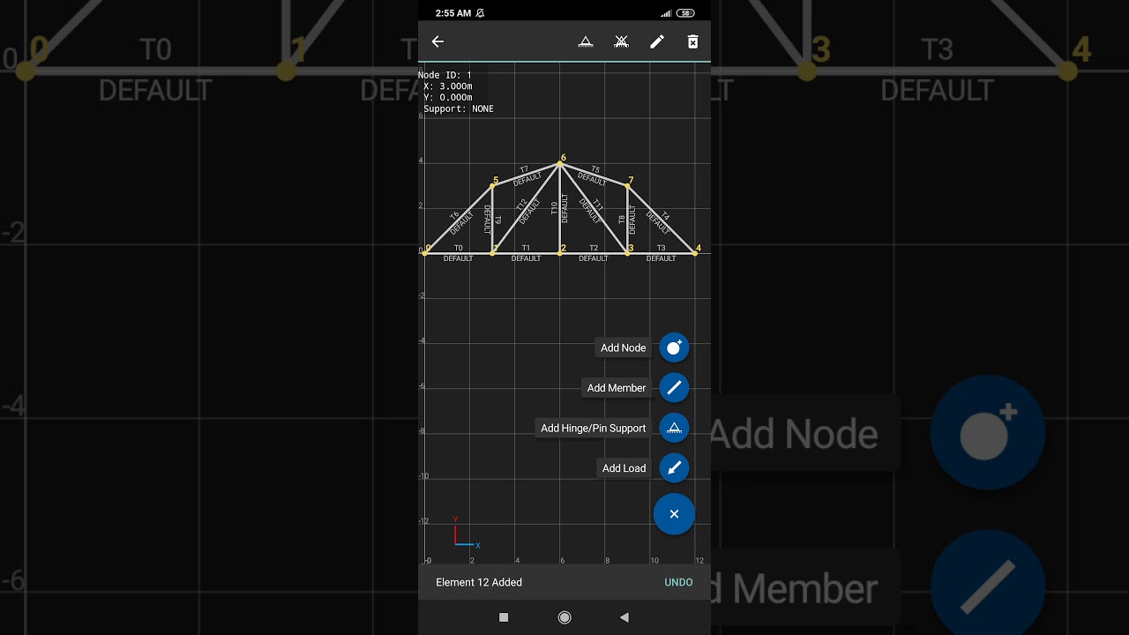Image resolution: width=1129 pixels, height=635 pixels.
Task: Tap battery indicator in status bar
Action: [685, 13]
